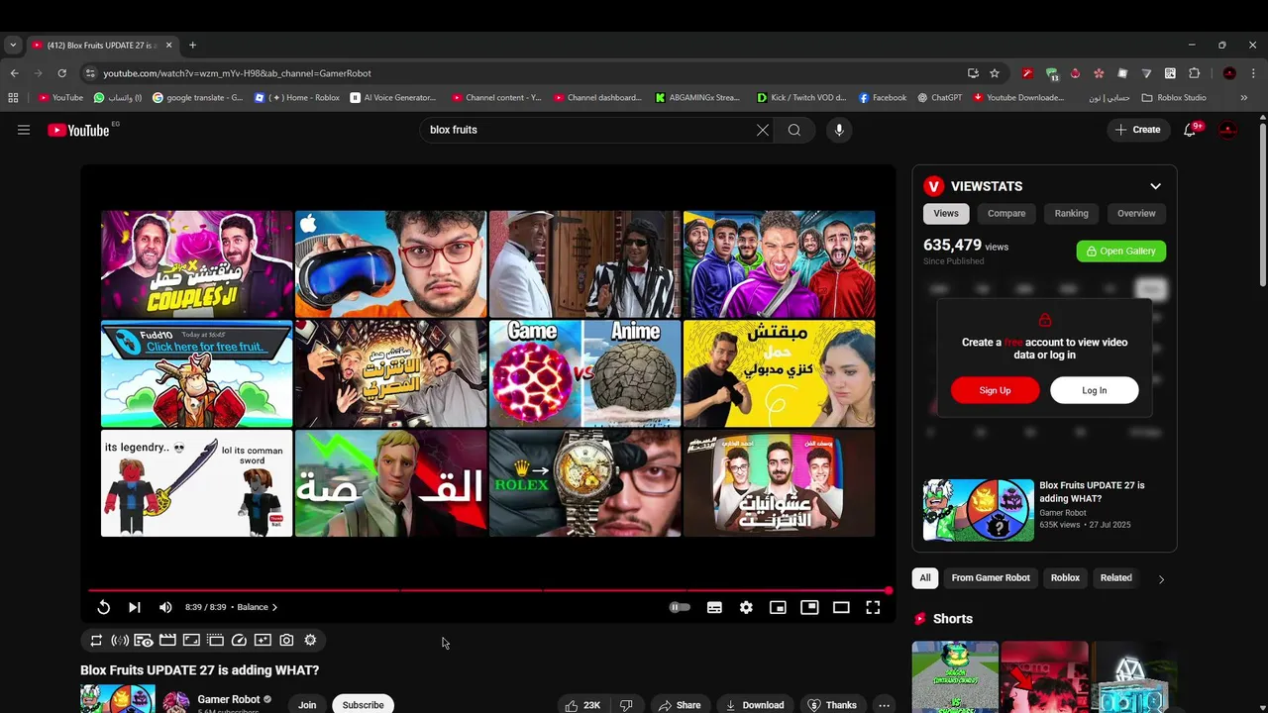
Task: Replay the video with the replay icon
Action: (103, 607)
